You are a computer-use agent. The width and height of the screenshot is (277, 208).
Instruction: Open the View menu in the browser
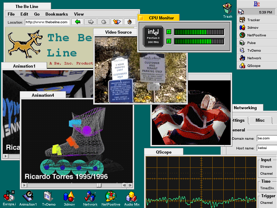pyautogui.click(x=79, y=14)
